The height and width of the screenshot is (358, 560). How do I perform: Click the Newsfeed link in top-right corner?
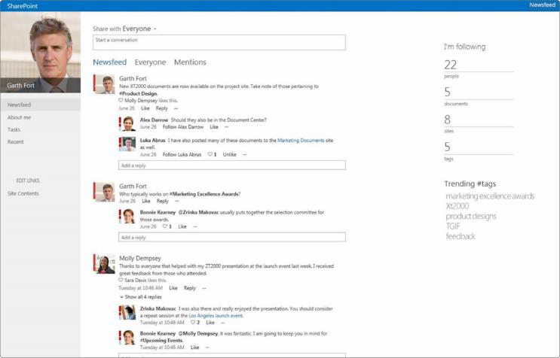click(x=542, y=5)
